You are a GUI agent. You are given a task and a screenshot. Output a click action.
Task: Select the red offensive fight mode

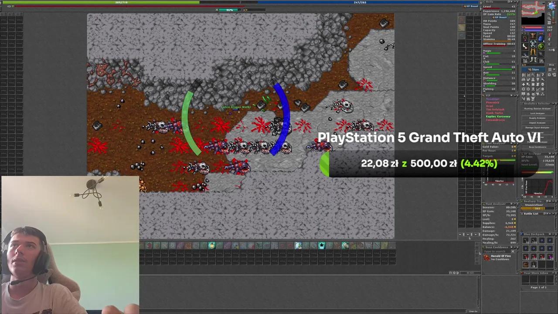pos(550,34)
